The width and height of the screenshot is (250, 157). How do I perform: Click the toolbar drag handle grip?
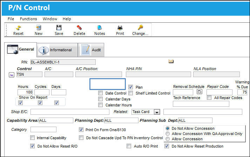(6, 30)
